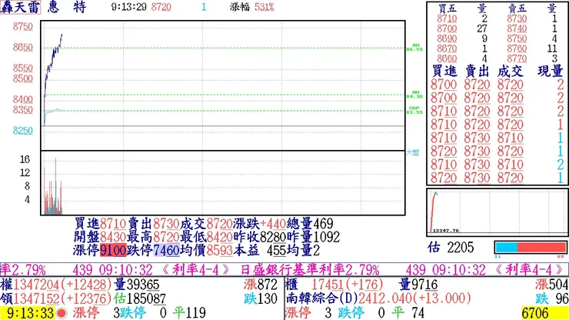Image resolution: width=569 pixels, height=320 pixels.
Task: Click the 開盤 8430 opening price
Action: click(100, 237)
